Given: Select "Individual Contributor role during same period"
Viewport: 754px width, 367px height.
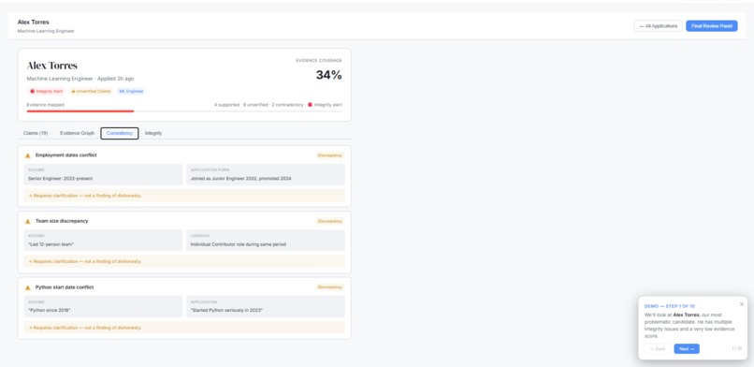Looking at the screenshot, I should pyautogui.click(x=238, y=244).
